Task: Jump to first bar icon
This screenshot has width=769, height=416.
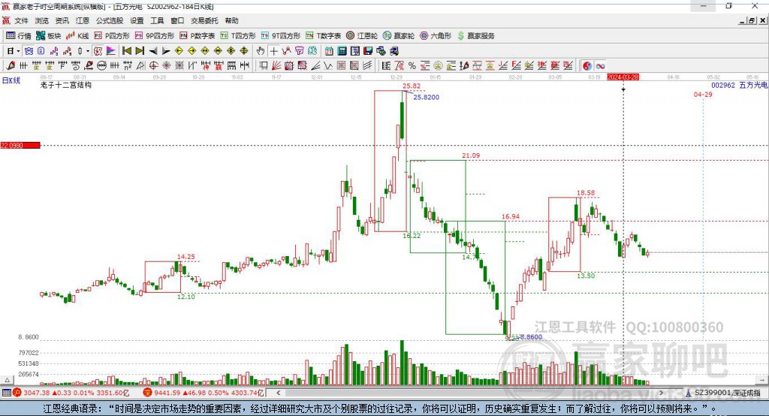Action: (x=126, y=51)
